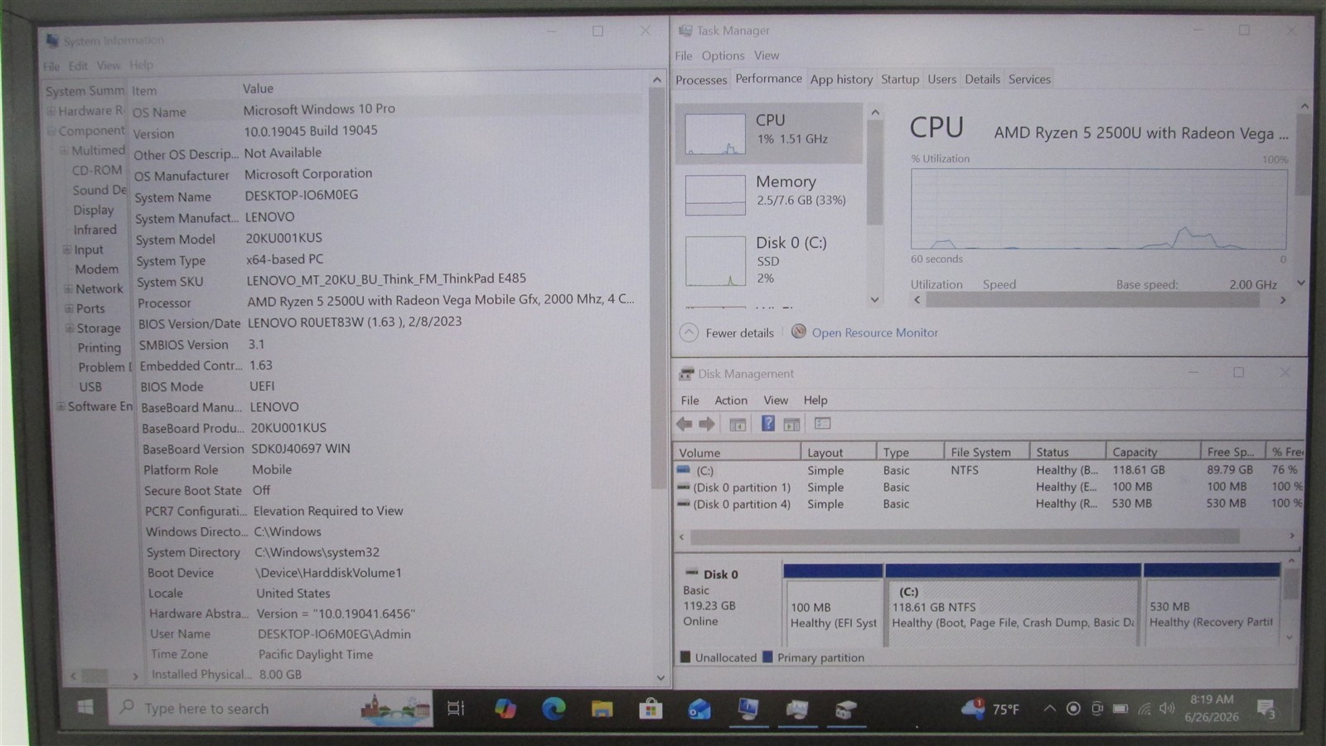Click the Settings list icon in Disk Management toolbar
Screen dimensions: 1326x746
click(x=823, y=424)
